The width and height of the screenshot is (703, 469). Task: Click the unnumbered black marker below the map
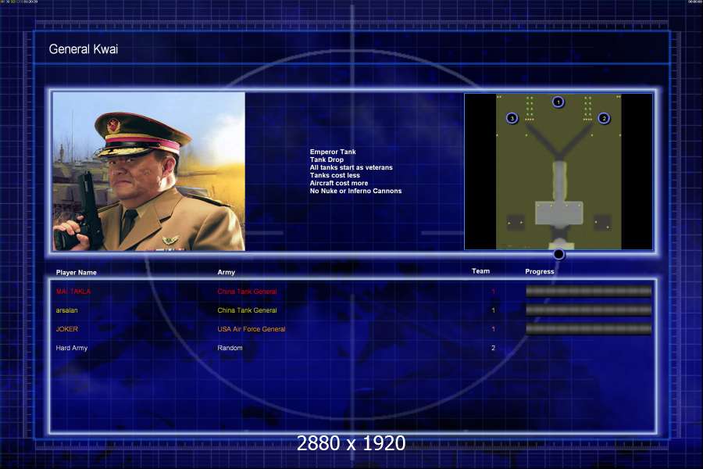coord(558,255)
